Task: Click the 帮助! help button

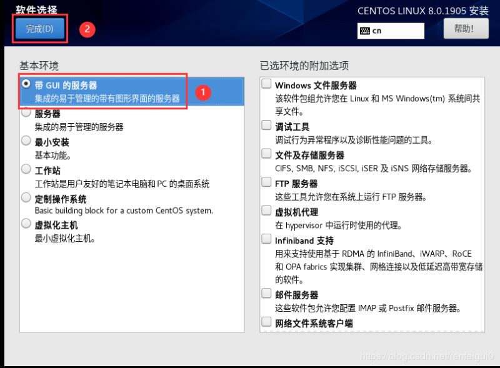Action: coord(466,29)
